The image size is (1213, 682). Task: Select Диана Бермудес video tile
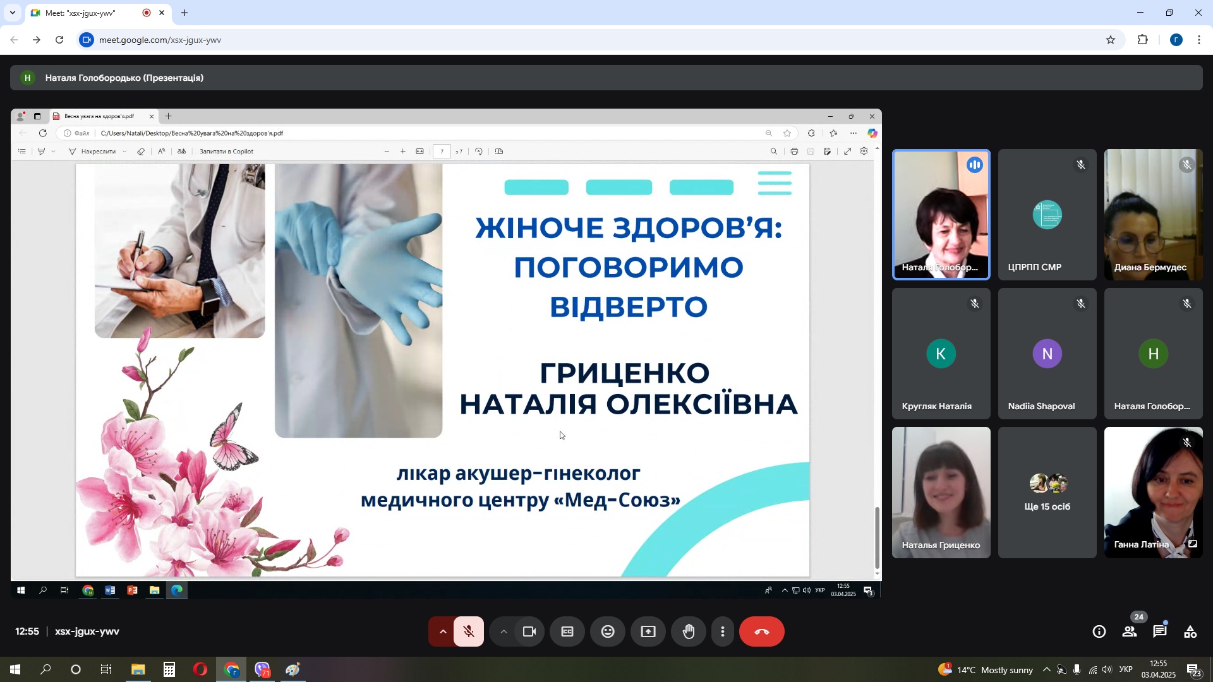pos(1153,215)
